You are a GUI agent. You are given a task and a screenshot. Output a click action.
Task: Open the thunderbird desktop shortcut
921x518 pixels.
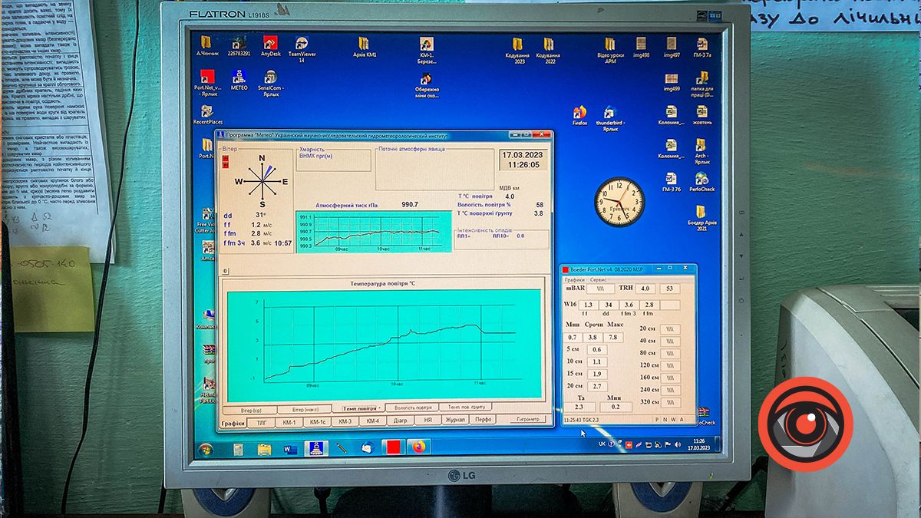point(609,114)
